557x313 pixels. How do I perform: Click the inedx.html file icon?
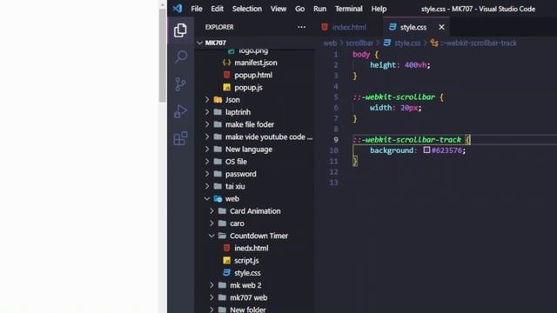226,248
